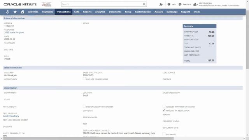The height and width of the screenshot is (140, 249).
Task: Click the scroll down arrow
Action: point(247,135)
